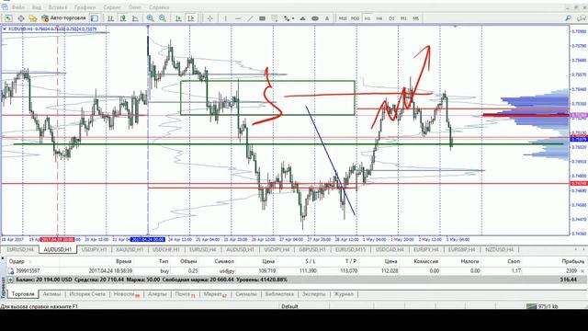Viewport: 588px width, 331px height.
Task: Open the search magnifier icon
Action: pyautogui.click(x=569, y=17)
